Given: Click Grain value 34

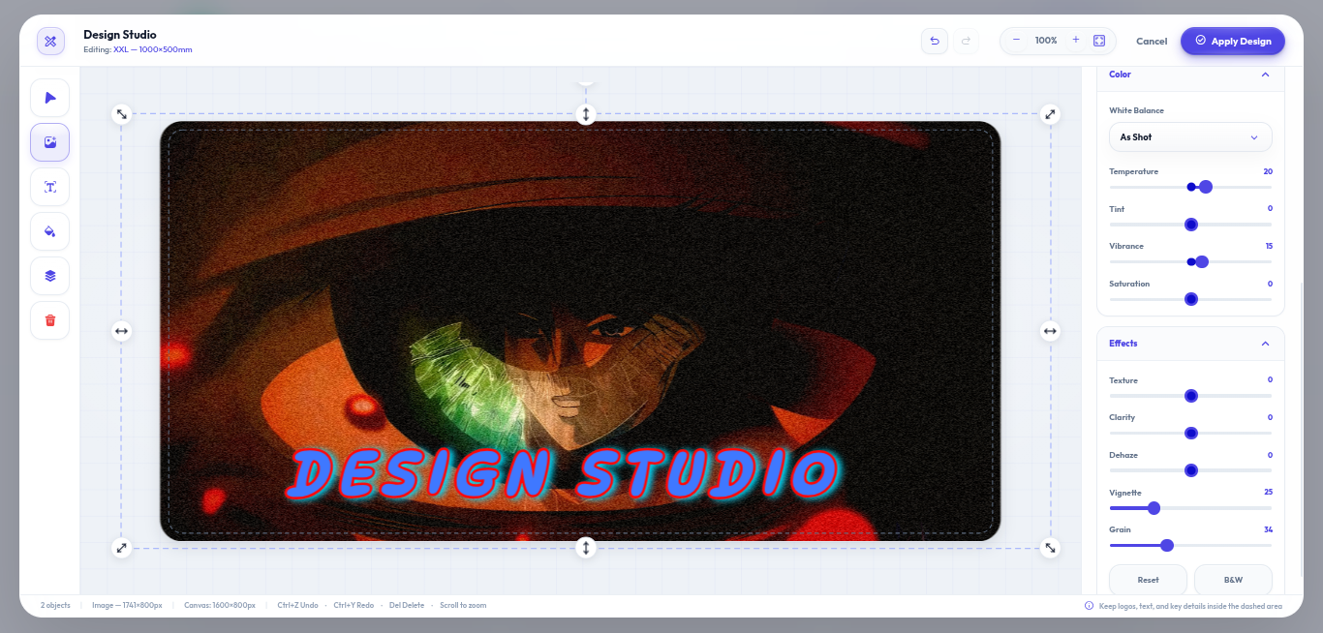Looking at the screenshot, I should 1268,529.
